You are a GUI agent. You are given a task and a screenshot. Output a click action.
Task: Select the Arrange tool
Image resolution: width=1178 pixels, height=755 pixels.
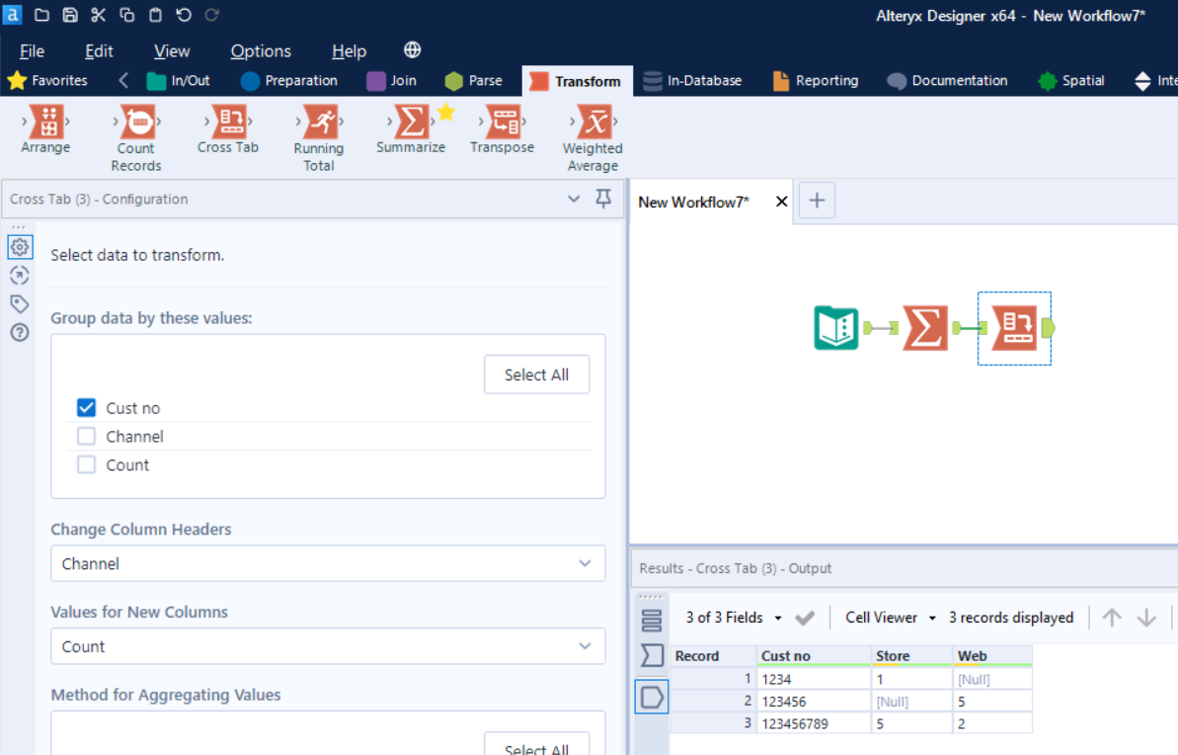pyautogui.click(x=45, y=128)
